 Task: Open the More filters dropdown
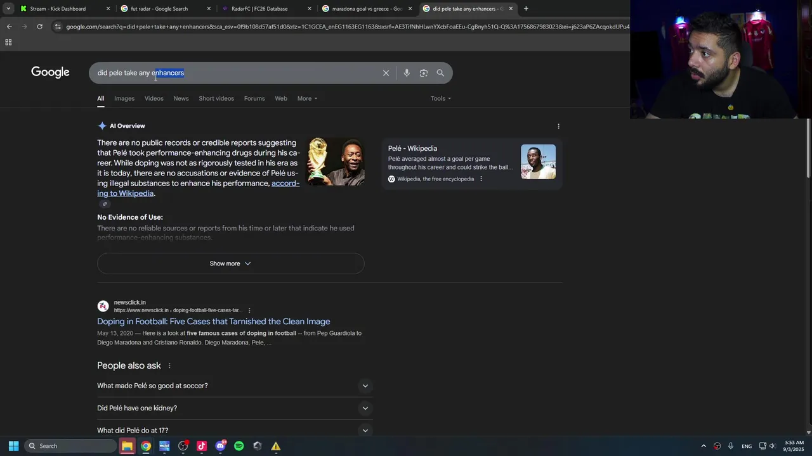(307, 98)
